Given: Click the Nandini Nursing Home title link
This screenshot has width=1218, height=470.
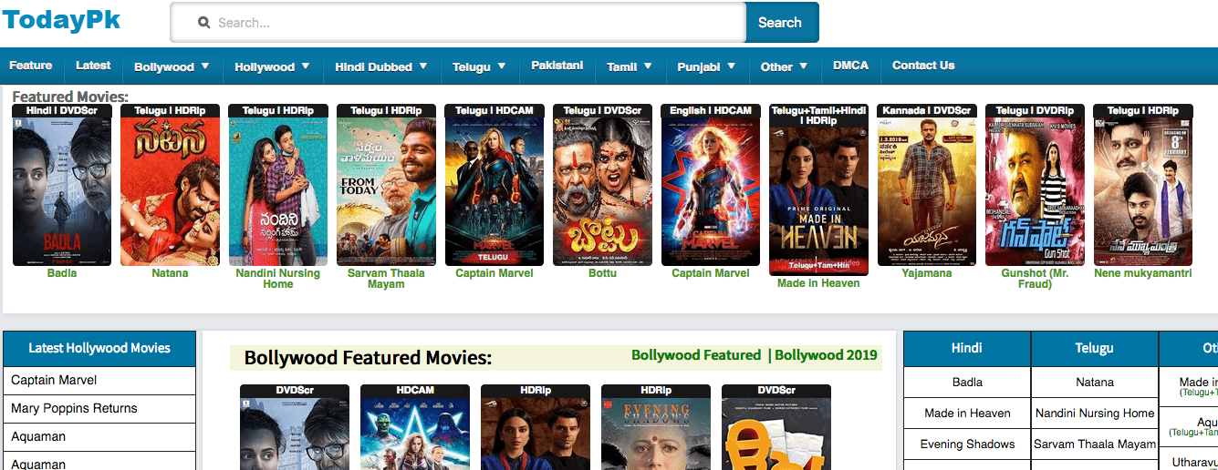Looking at the screenshot, I should [278, 279].
